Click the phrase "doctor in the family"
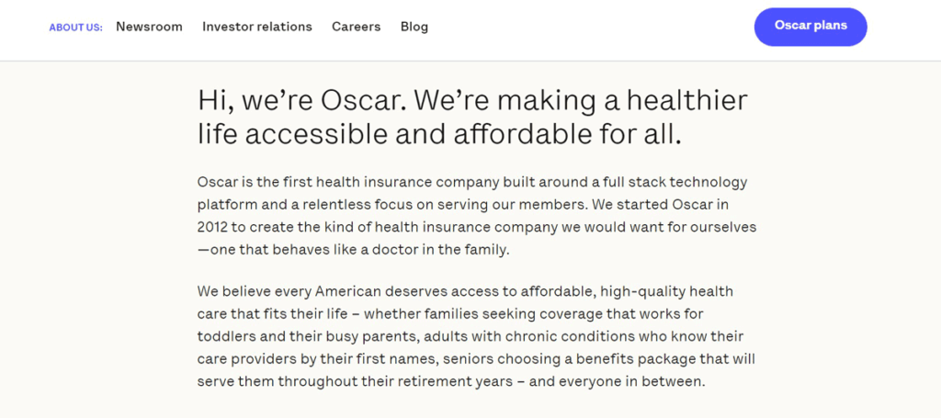Viewport: 941px width, 418px height. click(440, 250)
